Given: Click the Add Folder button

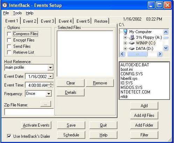Looking at the screenshot, I should pos(144,125).
